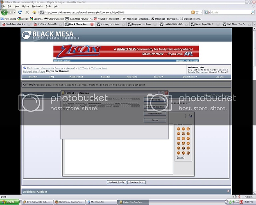Go to Home with the house icon

point(34,12)
